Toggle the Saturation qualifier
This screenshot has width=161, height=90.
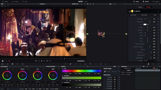pos(63,75)
